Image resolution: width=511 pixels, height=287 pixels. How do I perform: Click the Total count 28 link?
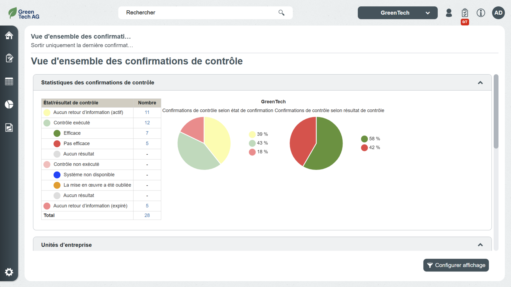[x=147, y=215]
